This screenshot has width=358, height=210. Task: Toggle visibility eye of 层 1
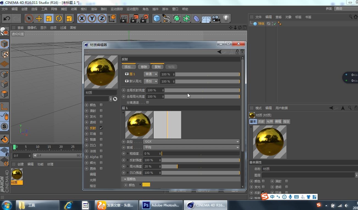coord(127,74)
